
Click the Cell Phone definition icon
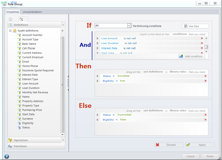click(19, 48)
